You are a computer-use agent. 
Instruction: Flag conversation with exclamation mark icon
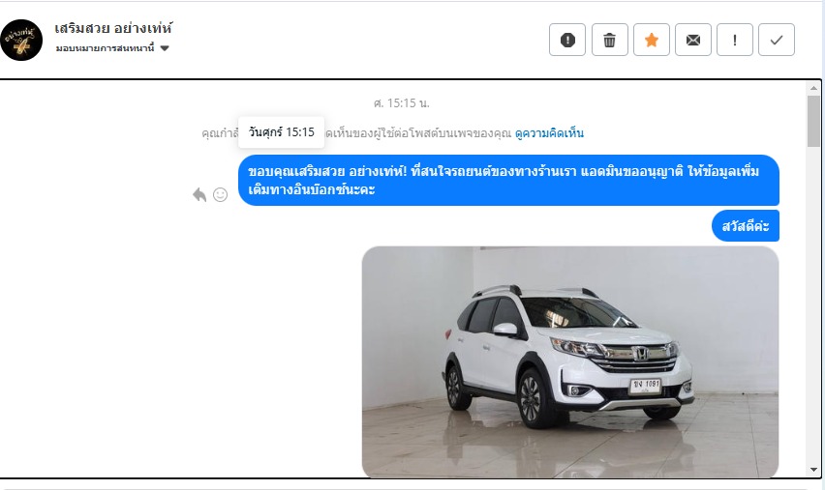pyautogui.click(x=735, y=40)
